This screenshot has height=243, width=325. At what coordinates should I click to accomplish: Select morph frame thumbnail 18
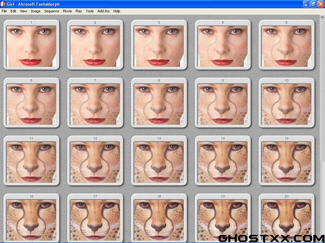pyautogui.click(x=159, y=217)
